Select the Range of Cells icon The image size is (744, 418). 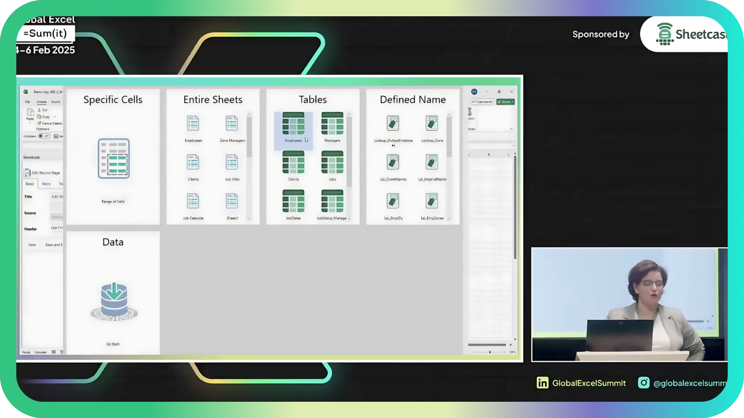[x=114, y=159]
